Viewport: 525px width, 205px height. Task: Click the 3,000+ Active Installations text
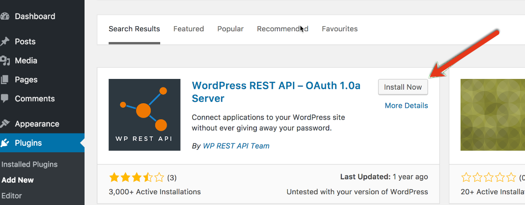pos(155,192)
